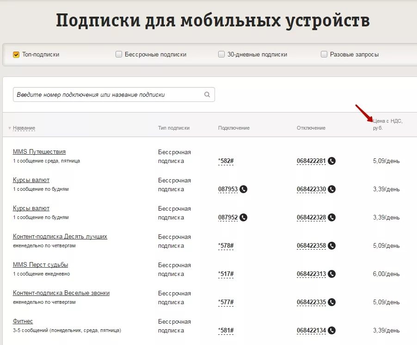Click the subscription search input field
The height and width of the screenshot is (345, 417).
click(114, 94)
